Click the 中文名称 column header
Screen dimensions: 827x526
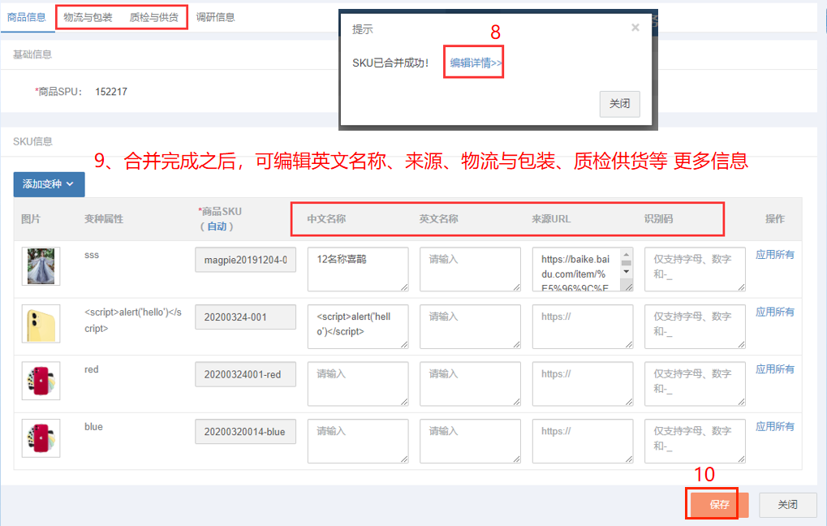click(326, 219)
